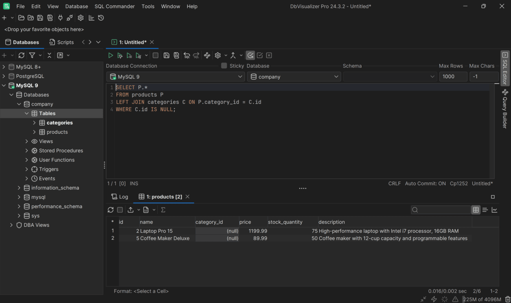The image size is (511, 303).
Task: Open tool properties gear in main toolbar
Action: pos(81,18)
